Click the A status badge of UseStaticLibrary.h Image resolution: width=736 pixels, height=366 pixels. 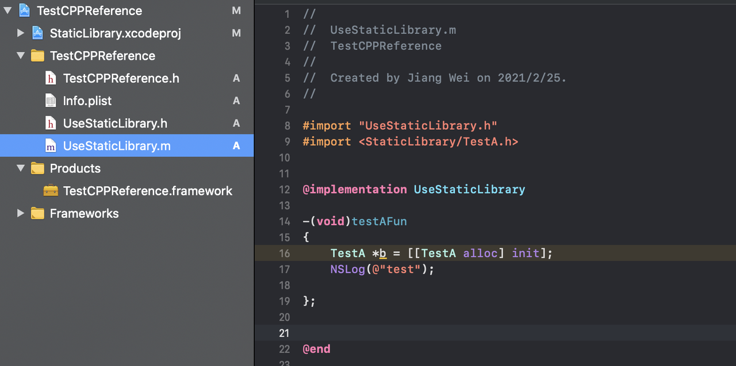coord(236,124)
